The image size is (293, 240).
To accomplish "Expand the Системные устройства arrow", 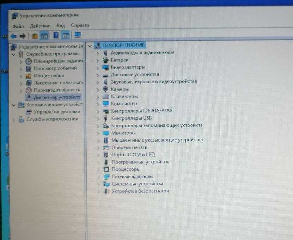I will (x=98, y=184).
